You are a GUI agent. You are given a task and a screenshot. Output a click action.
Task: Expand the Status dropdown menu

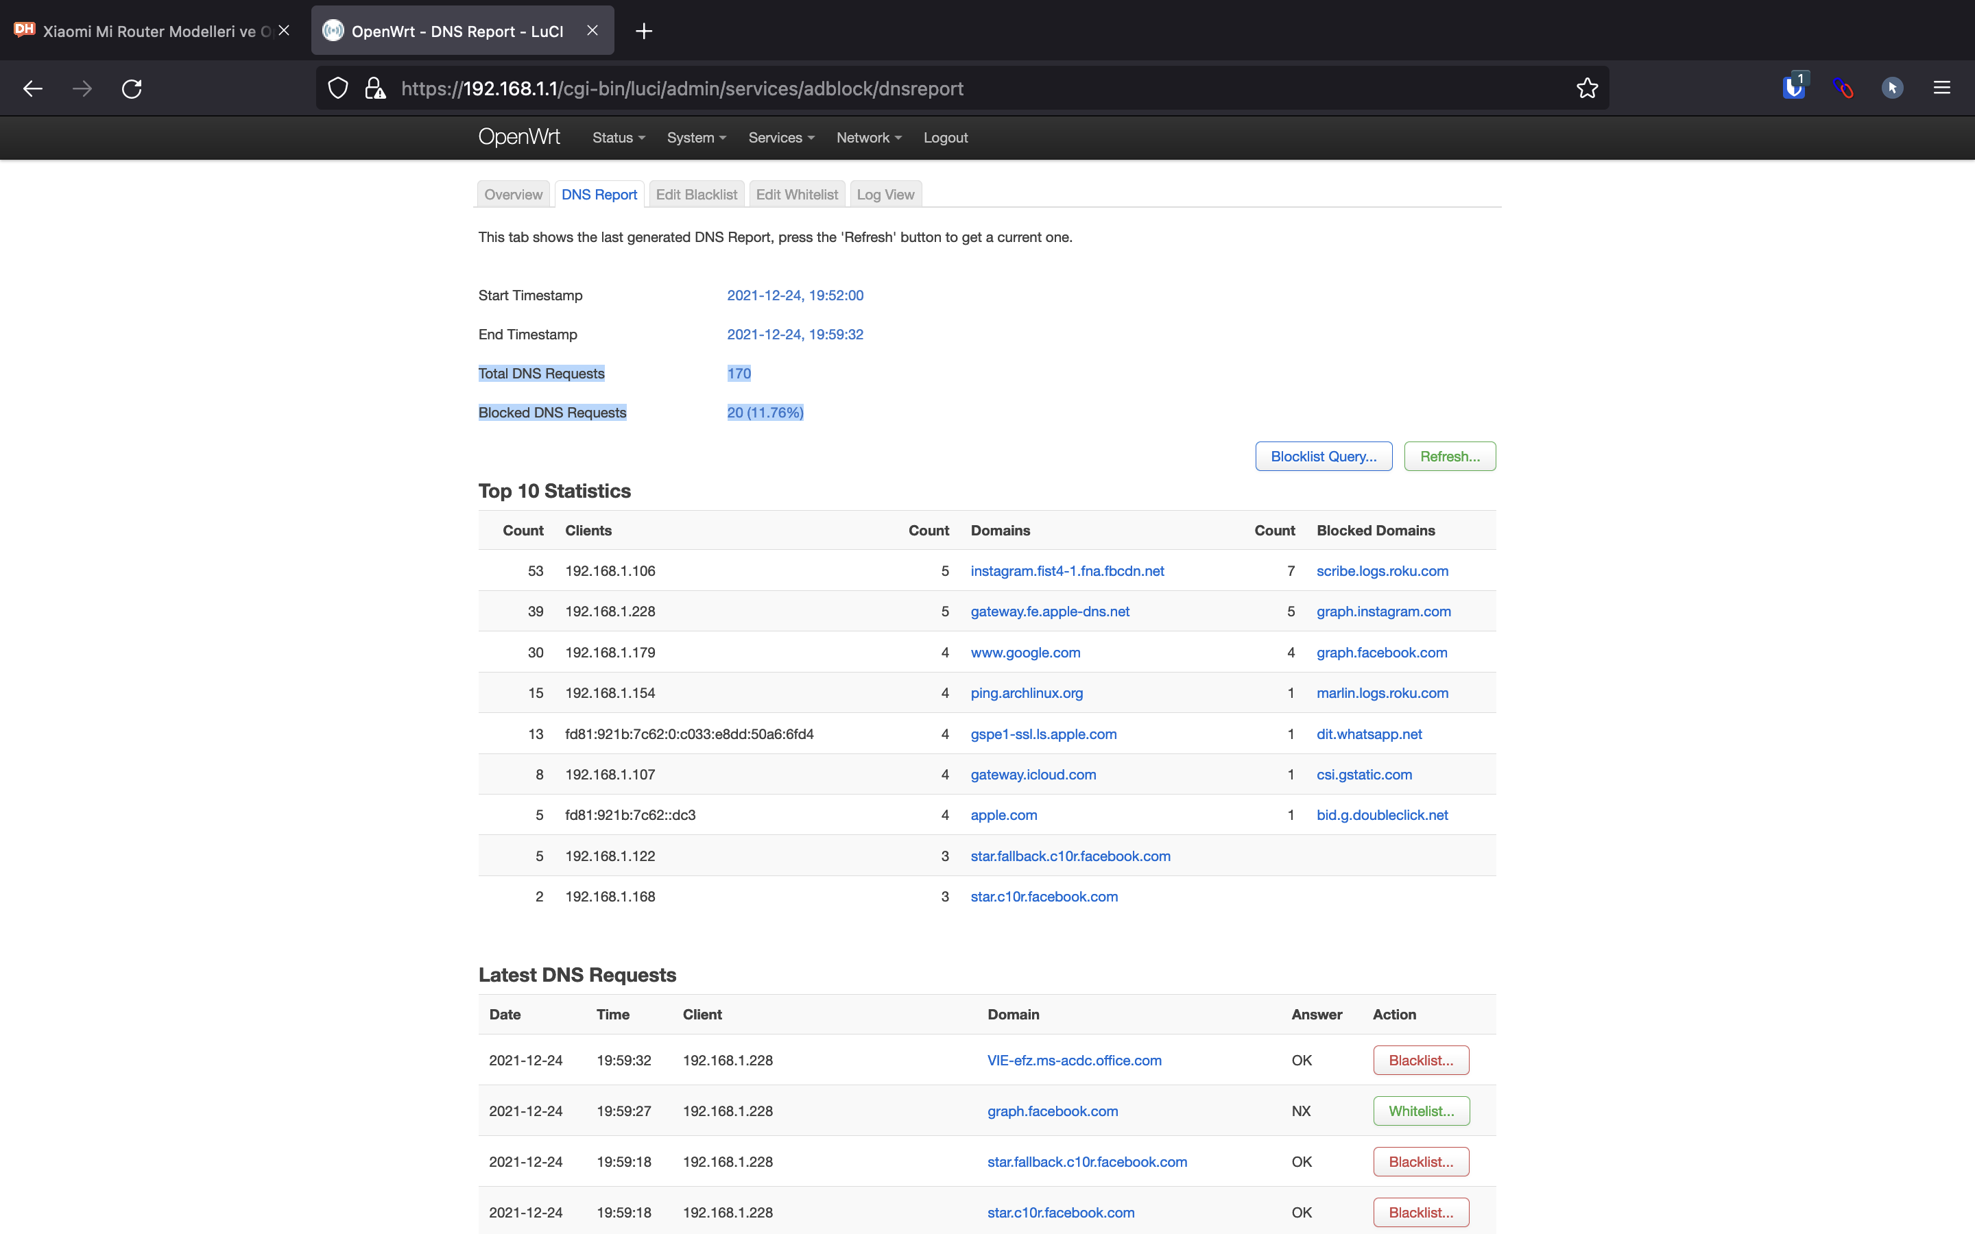(619, 138)
